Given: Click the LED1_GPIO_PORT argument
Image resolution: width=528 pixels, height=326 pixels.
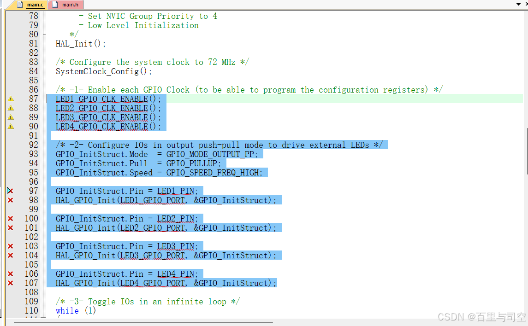Looking at the screenshot, I should click(x=153, y=200).
